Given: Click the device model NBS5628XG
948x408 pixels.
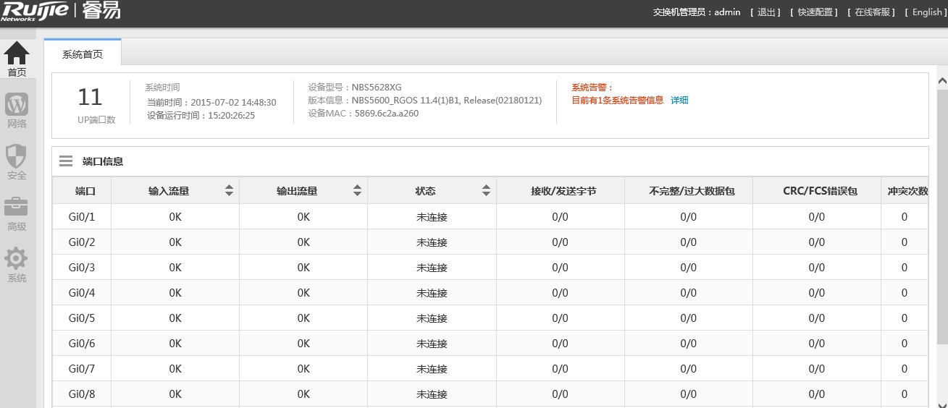Looking at the screenshot, I should pos(377,88).
